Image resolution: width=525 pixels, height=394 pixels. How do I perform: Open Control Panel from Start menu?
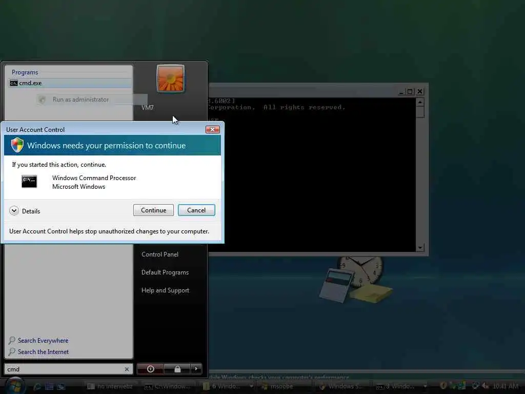pos(160,254)
